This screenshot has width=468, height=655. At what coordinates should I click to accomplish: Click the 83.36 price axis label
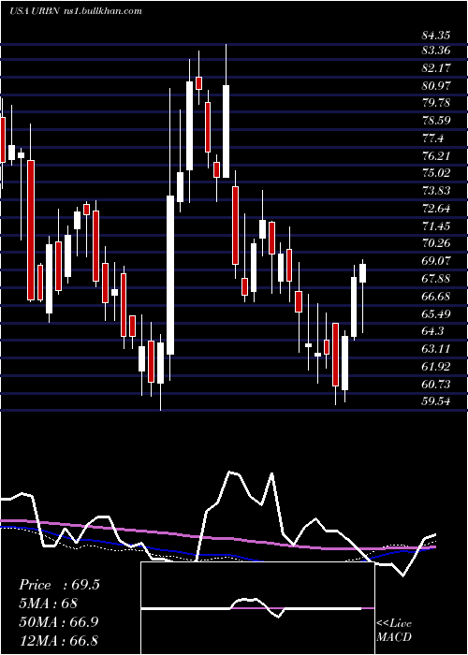tap(436, 51)
